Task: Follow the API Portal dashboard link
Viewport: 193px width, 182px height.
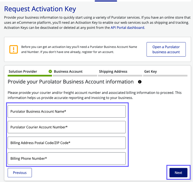Action: 127,28
